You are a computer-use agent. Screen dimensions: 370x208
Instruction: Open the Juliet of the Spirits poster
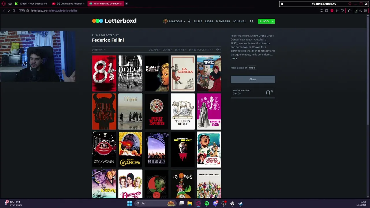click(156, 112)
